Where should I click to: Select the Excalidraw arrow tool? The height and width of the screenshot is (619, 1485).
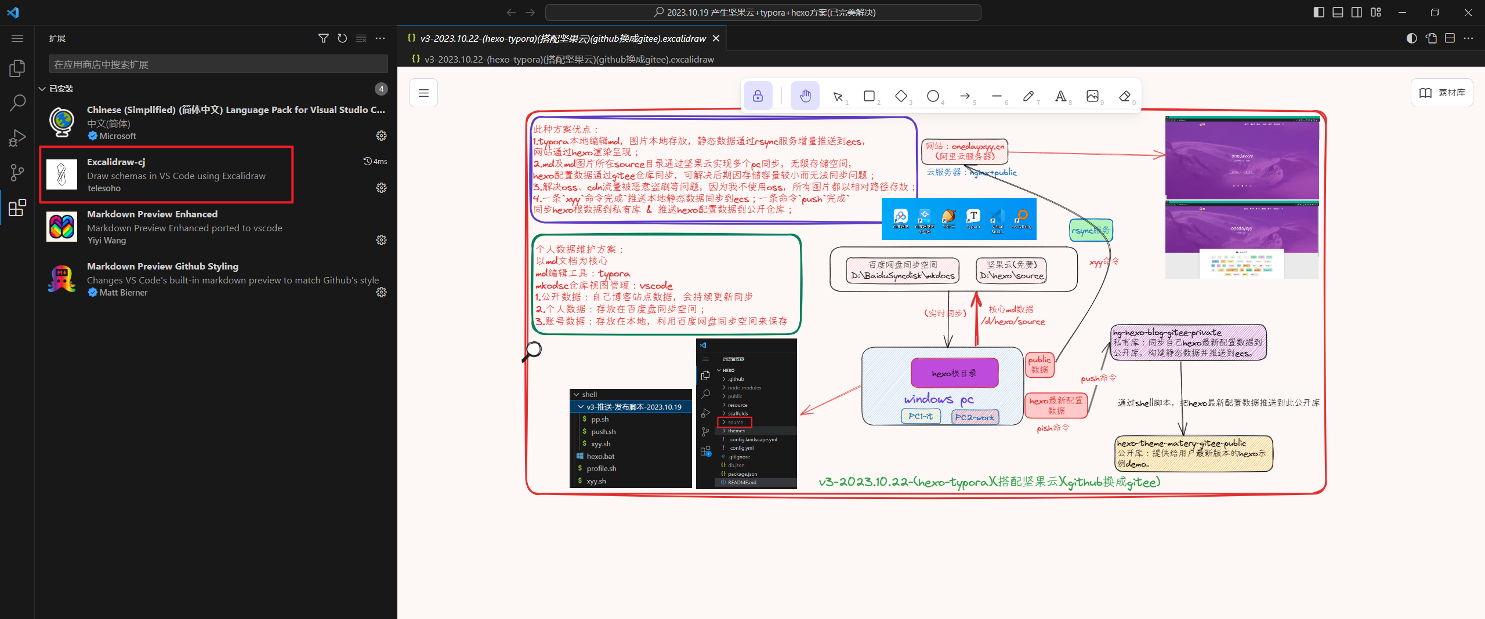[x=965, y=96]
